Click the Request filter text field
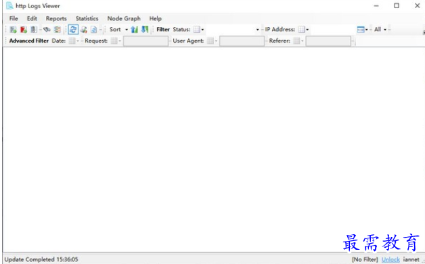 (x=146, y=41)
